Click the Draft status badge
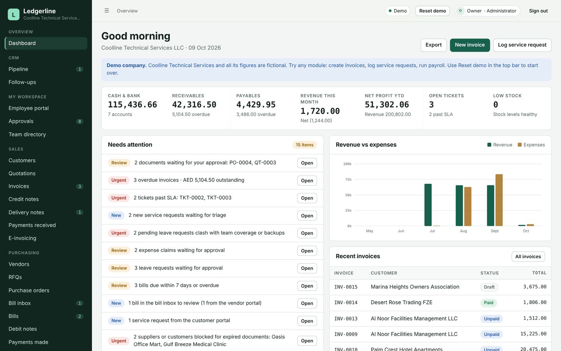Viewport: 561px width, 351px height. (x=489, y=287)
